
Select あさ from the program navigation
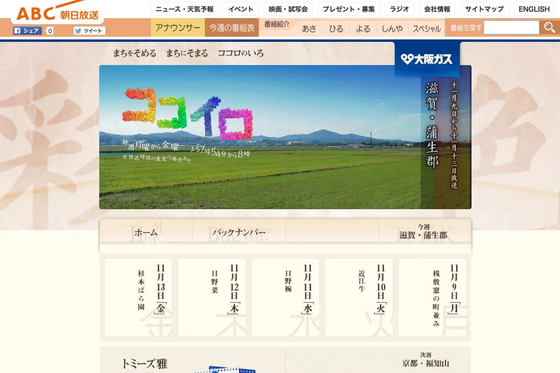[x=309, y=28]
